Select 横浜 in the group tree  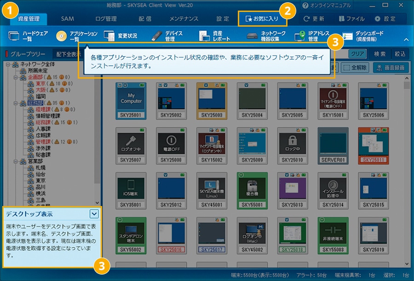tap(40, 194)
